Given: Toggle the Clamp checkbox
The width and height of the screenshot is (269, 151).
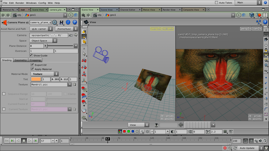Looking at the screenshot, I should 65,94.
